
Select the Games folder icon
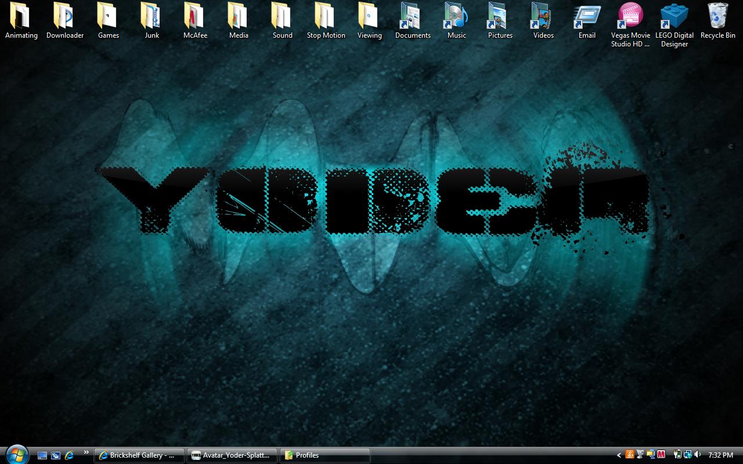109,21
